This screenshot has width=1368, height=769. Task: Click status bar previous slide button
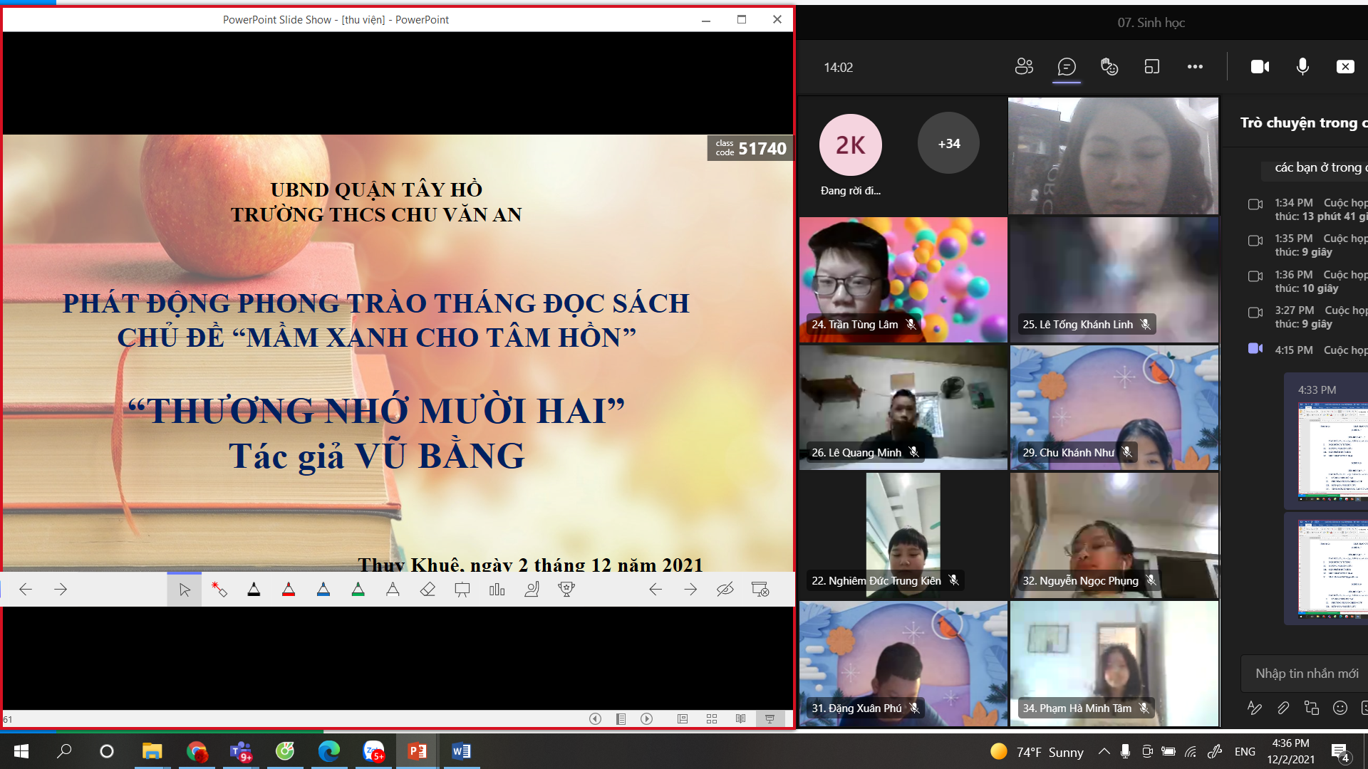point(595,719)
